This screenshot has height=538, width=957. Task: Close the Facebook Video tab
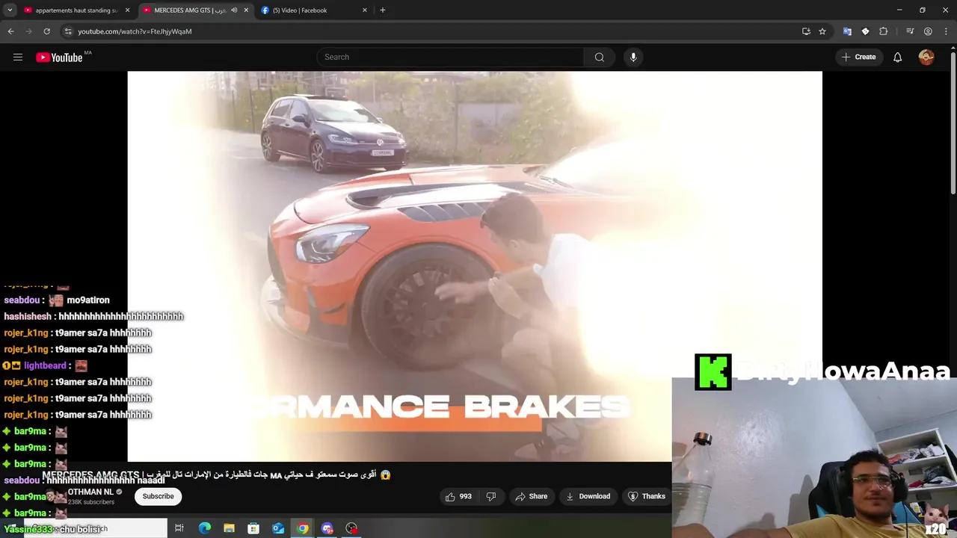pyautogui.click(x=365, y=10)
